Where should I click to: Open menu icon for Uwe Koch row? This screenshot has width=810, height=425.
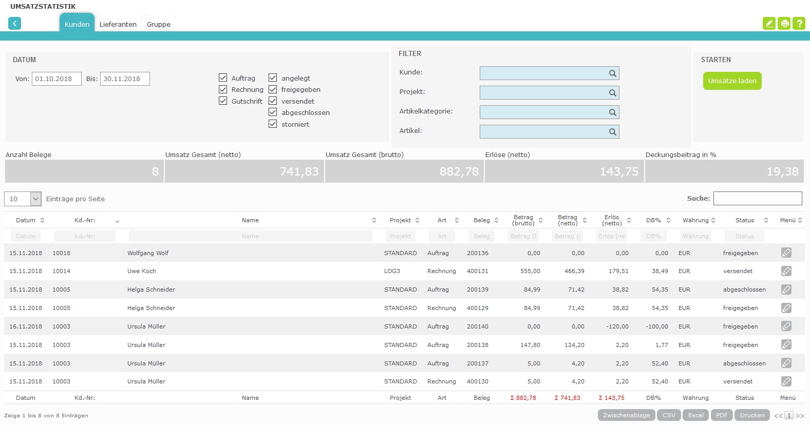point(786,271)
